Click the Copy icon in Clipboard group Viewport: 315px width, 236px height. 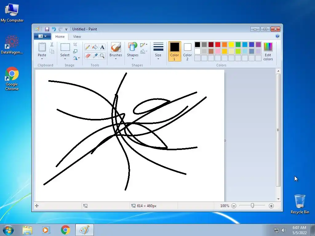tap(52, 52)
